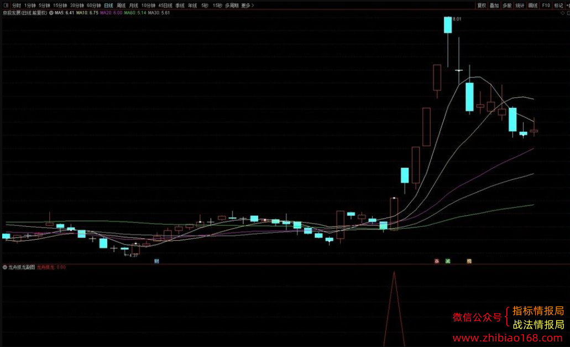Select the 15分钟 period tab

pyautogui.click(x=60, y=6)
